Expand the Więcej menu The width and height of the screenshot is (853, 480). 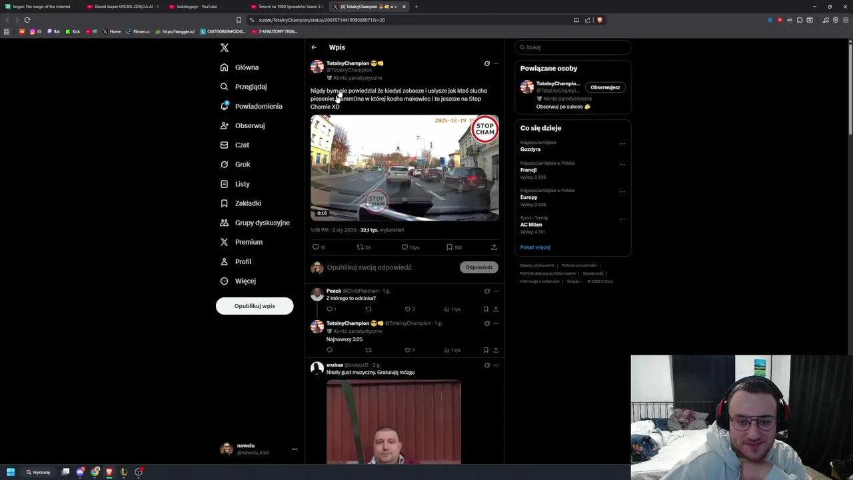238,281
